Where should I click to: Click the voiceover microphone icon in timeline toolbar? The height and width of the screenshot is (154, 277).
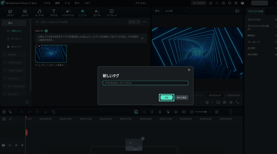coord(160,112)
